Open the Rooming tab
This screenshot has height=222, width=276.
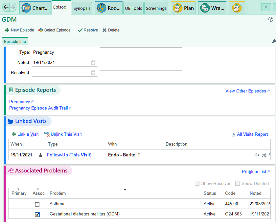(109, 8)
